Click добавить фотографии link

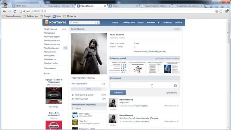[x=167, y=58]
